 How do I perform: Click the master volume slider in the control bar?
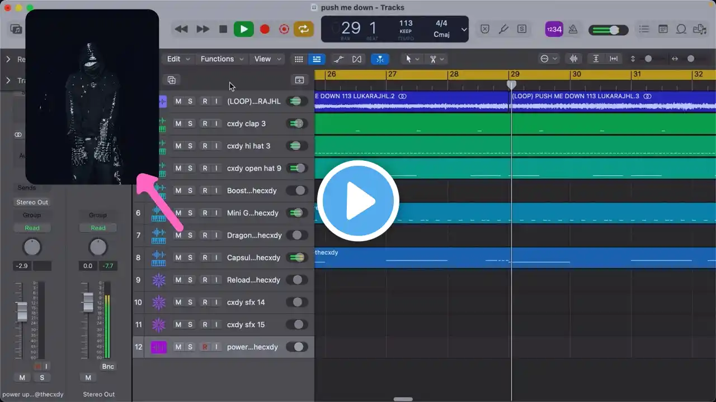point(607,30)
